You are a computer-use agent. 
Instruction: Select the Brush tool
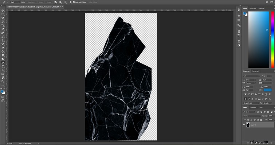click(x=3, y=37)
